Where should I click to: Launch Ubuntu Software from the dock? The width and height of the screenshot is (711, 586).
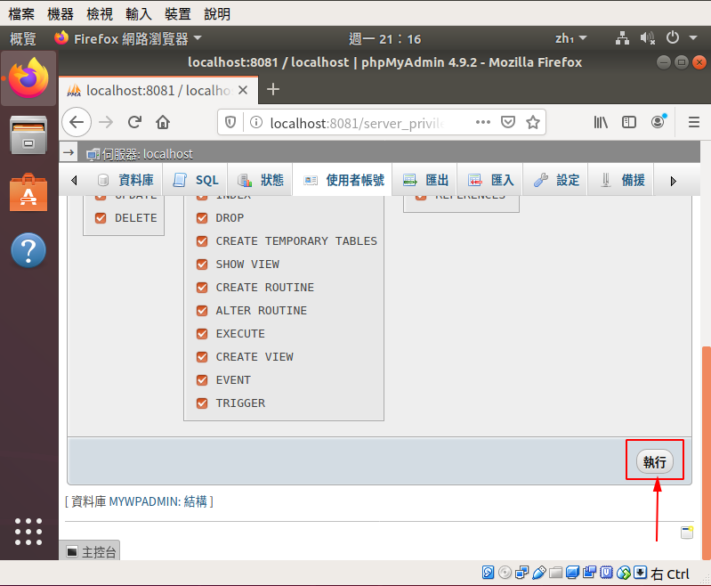28,192
